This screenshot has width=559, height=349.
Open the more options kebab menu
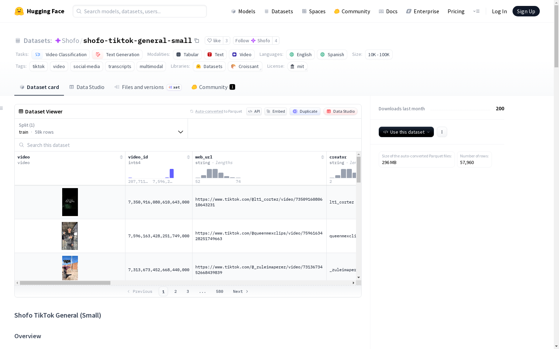442,132
